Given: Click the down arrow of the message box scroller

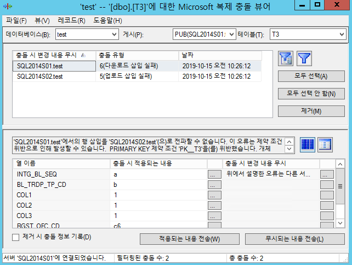Looking at the screenshot, I should coord(289,149).
